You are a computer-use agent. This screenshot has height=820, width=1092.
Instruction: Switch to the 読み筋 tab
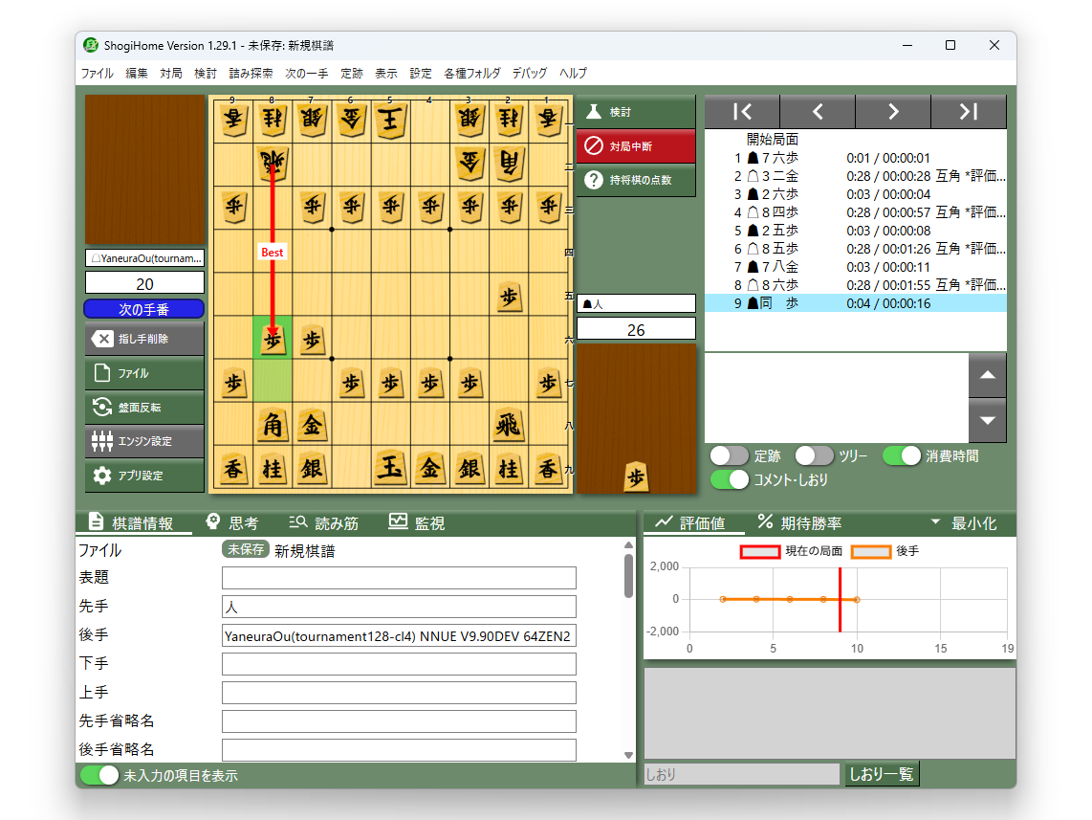point(324,522)
